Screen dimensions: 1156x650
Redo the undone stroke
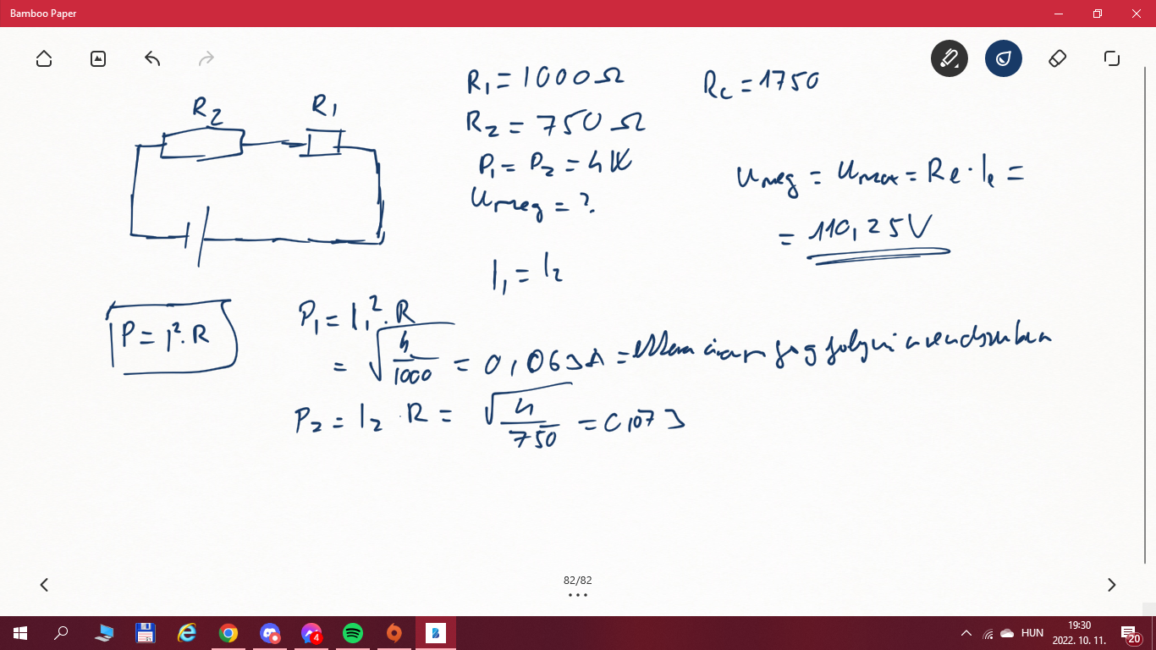[x=206, y=58]
